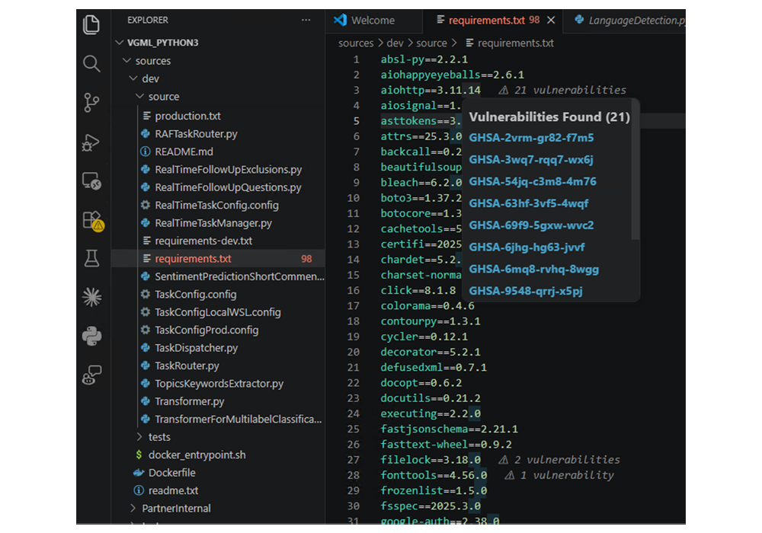
Task: Open RealTimeTaskManager.py file
Action: click(213, 223)
